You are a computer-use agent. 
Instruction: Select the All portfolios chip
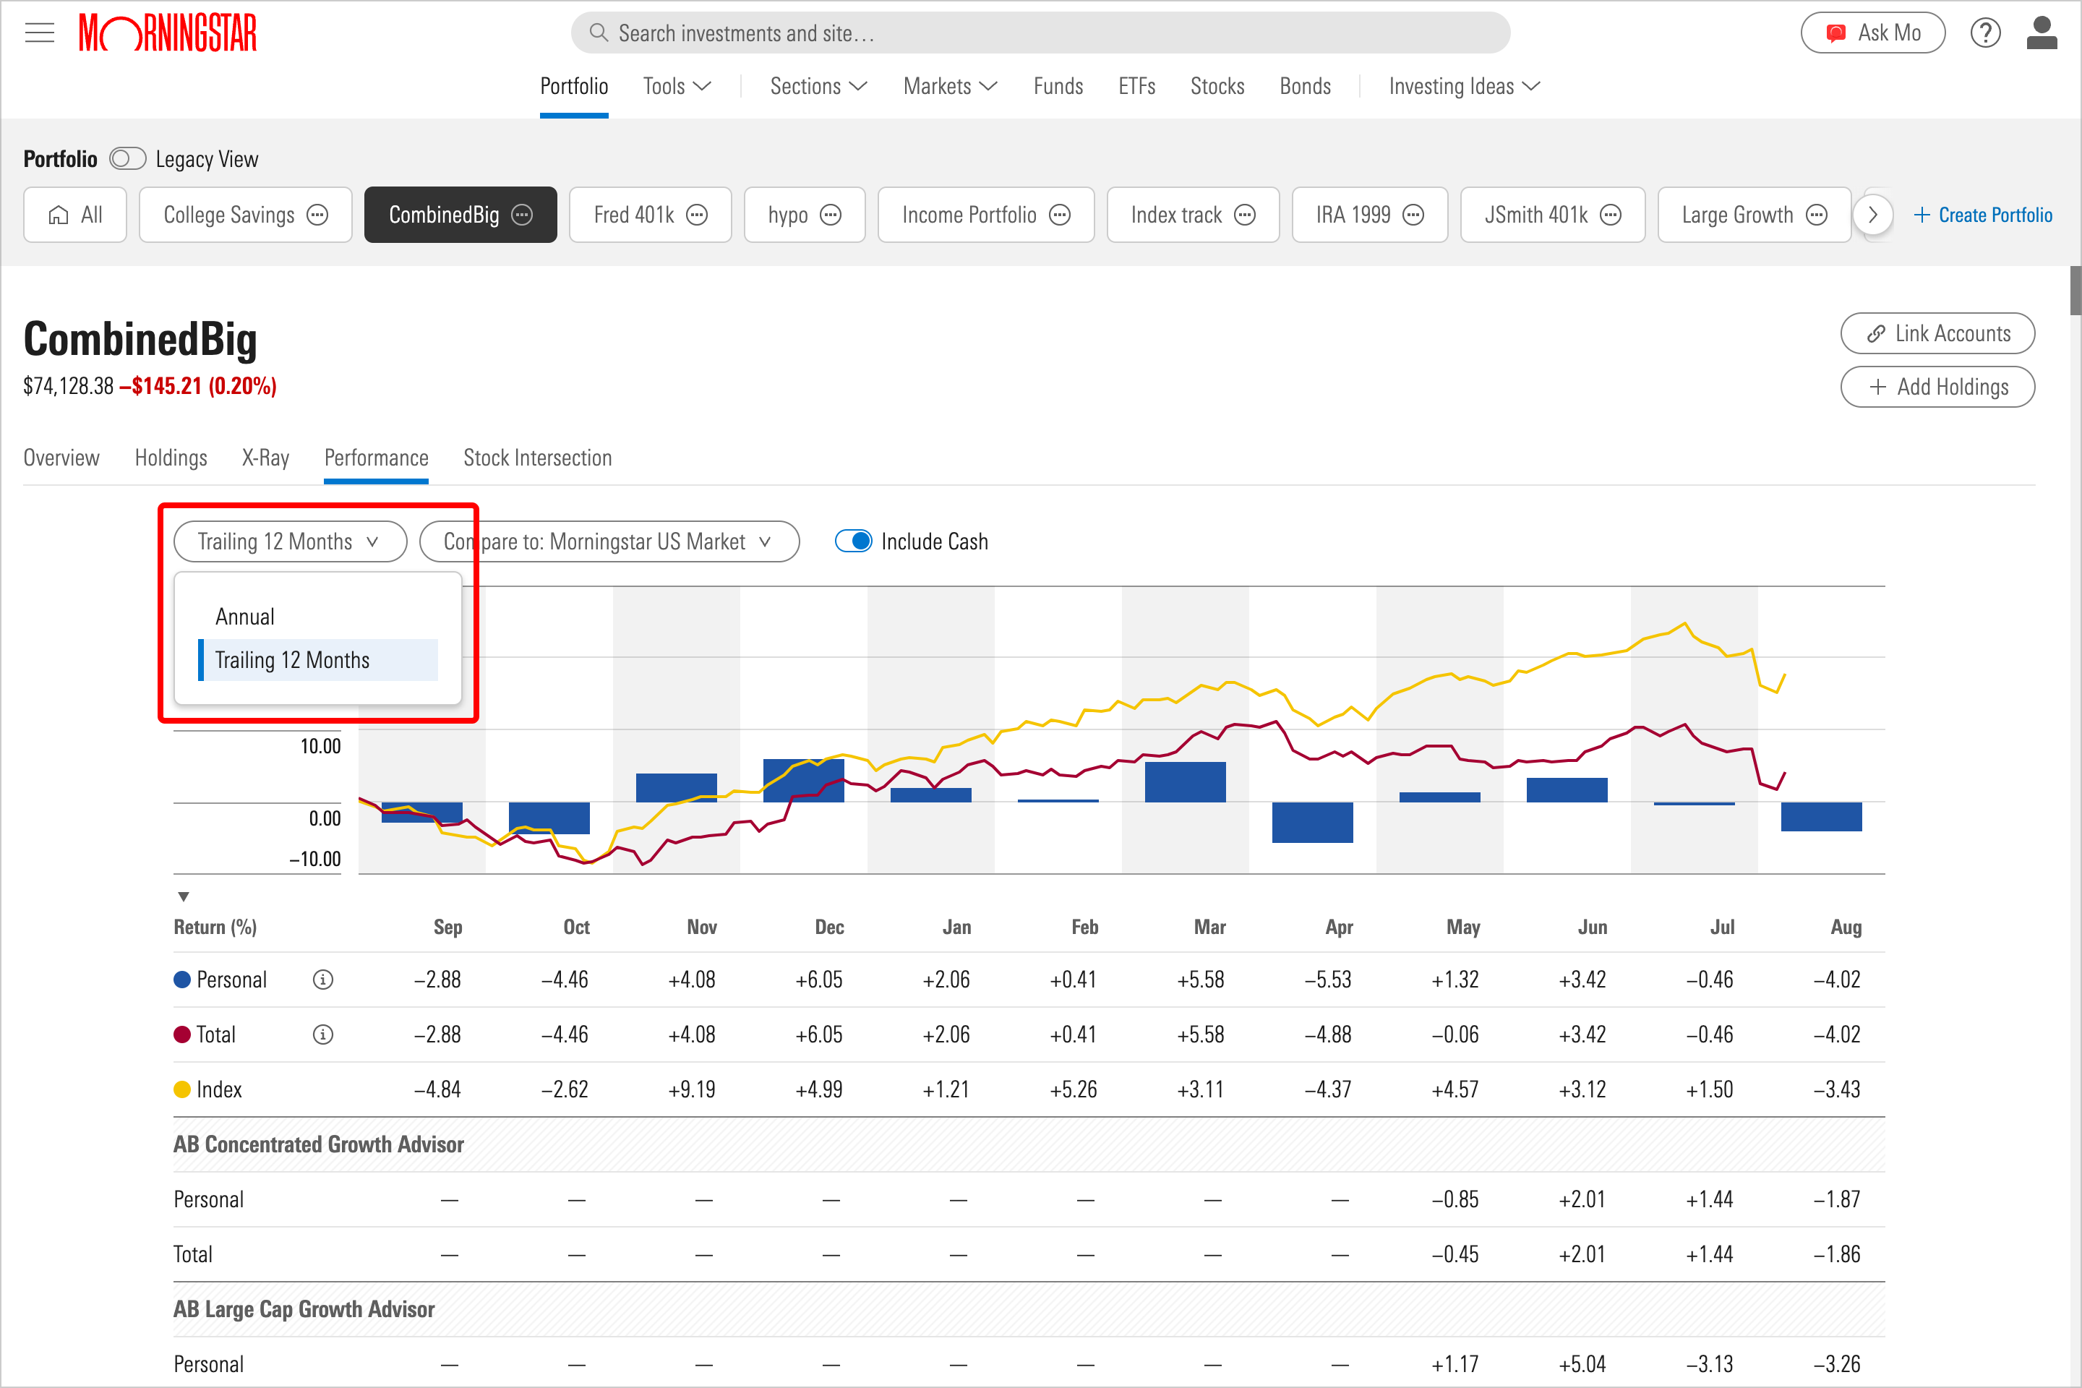[x=75, y=215]
